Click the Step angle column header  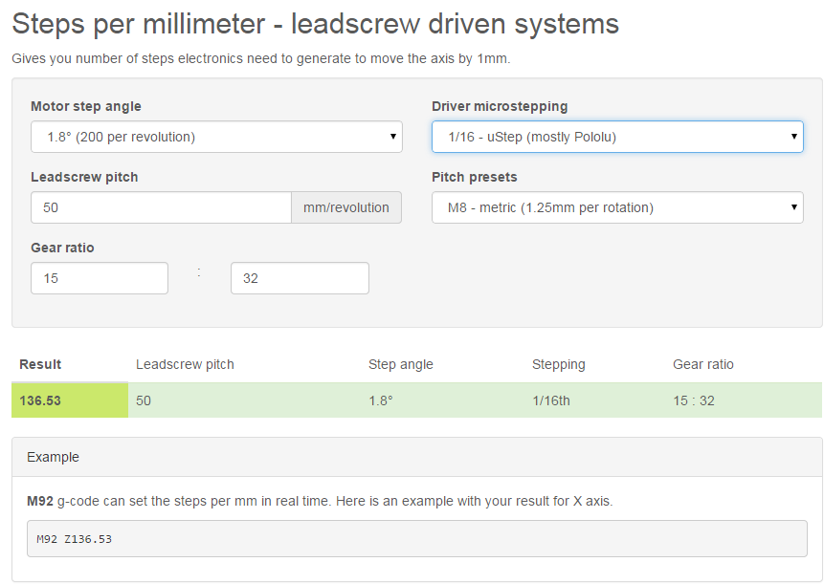point(400,364)
